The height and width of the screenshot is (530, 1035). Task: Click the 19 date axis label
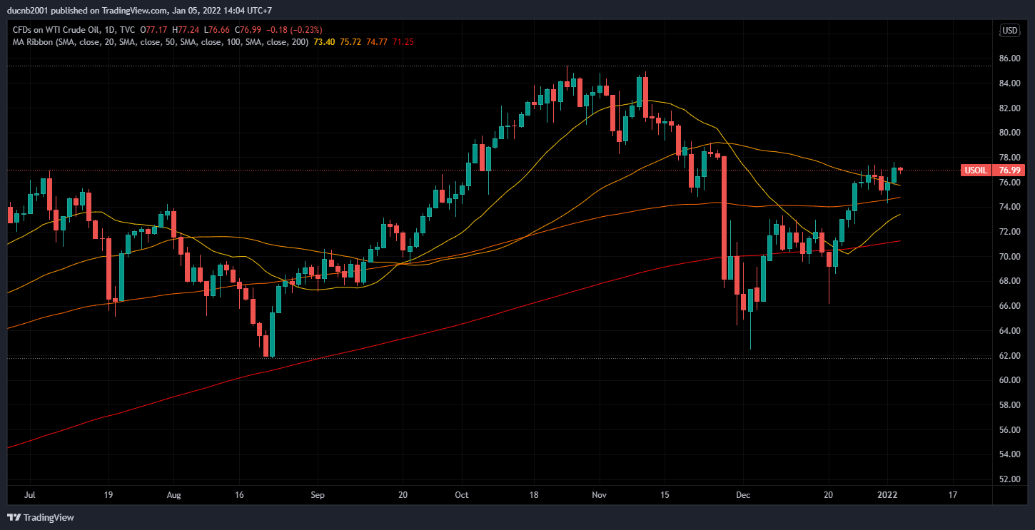[108, 494]
